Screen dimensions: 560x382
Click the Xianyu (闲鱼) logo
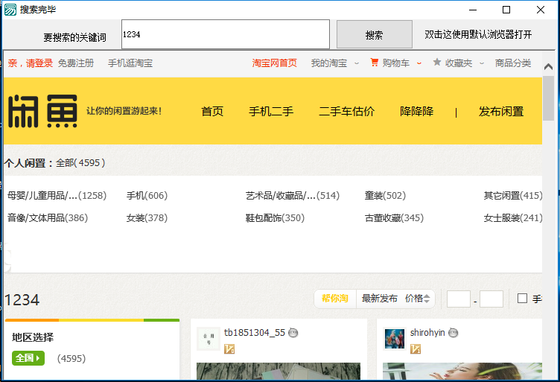coord(42,111)
